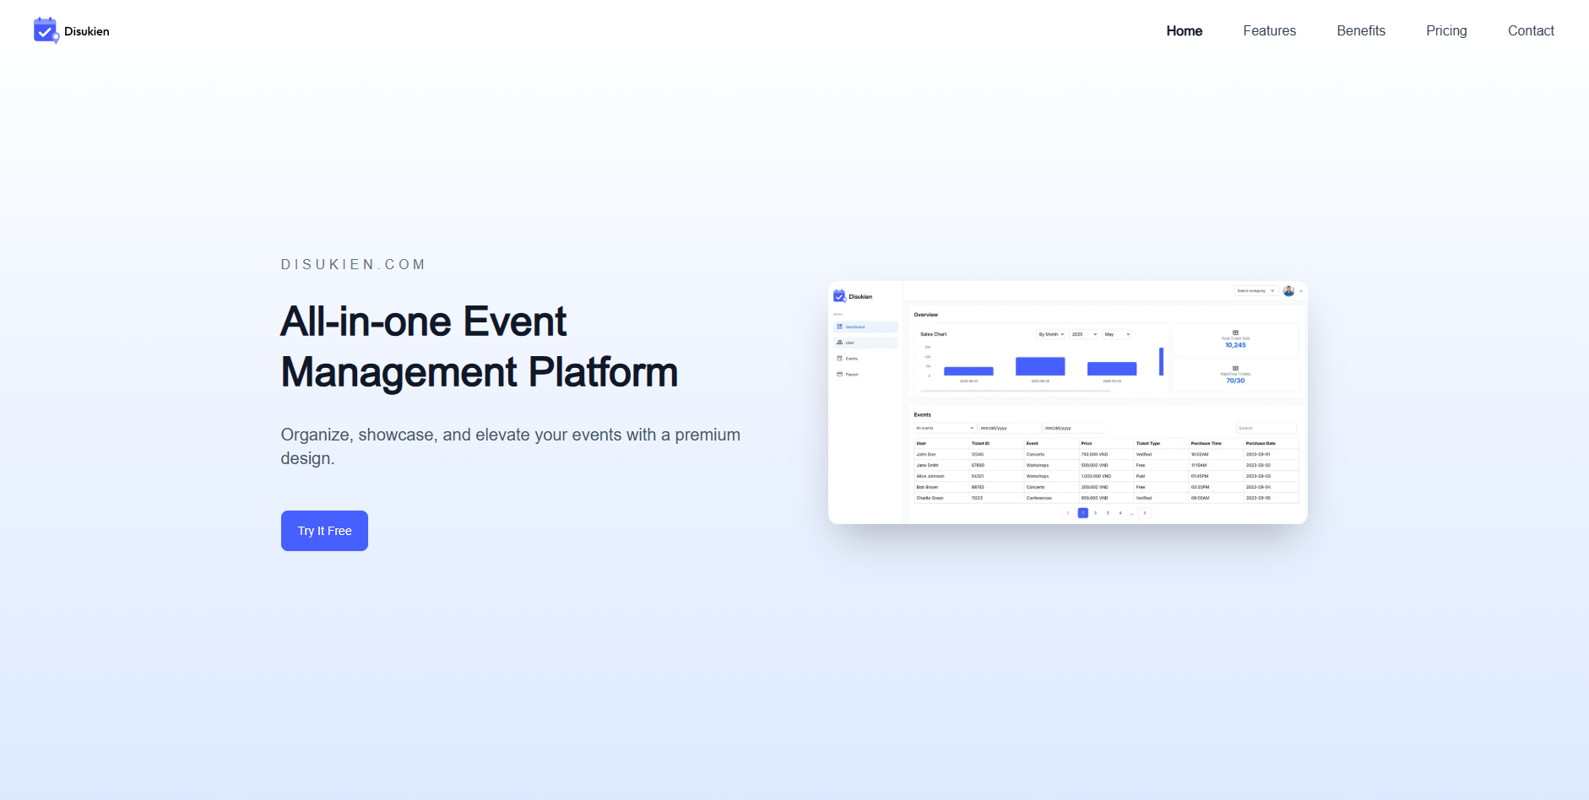1589x800 pixels.
Task: Open the Benefits nav link
Action: click(1361, 30)
